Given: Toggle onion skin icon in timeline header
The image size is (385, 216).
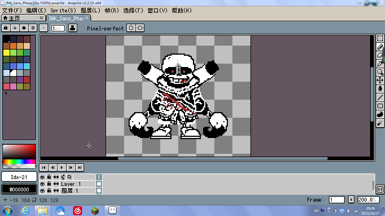Looking at the screenshot, I should pos(69,177).
